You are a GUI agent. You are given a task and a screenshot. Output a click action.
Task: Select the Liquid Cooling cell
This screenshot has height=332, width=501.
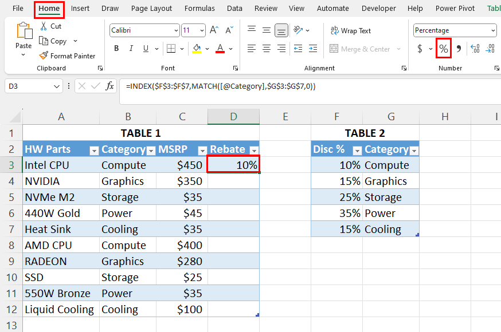[61, 309]
